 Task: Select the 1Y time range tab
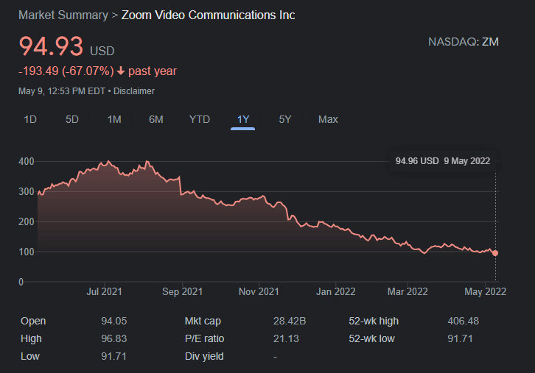point(242,119)
